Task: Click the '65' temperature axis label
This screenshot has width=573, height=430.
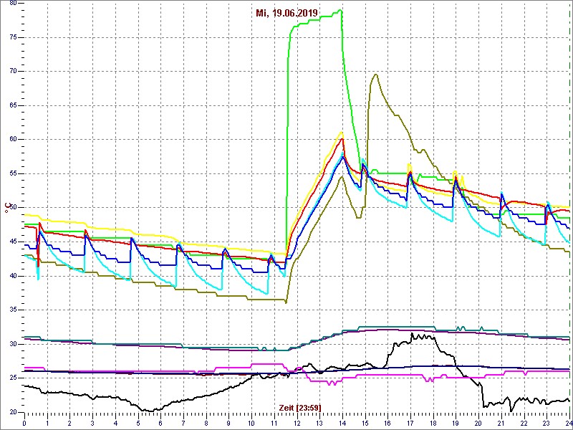Action: click(x=14, y=105)
